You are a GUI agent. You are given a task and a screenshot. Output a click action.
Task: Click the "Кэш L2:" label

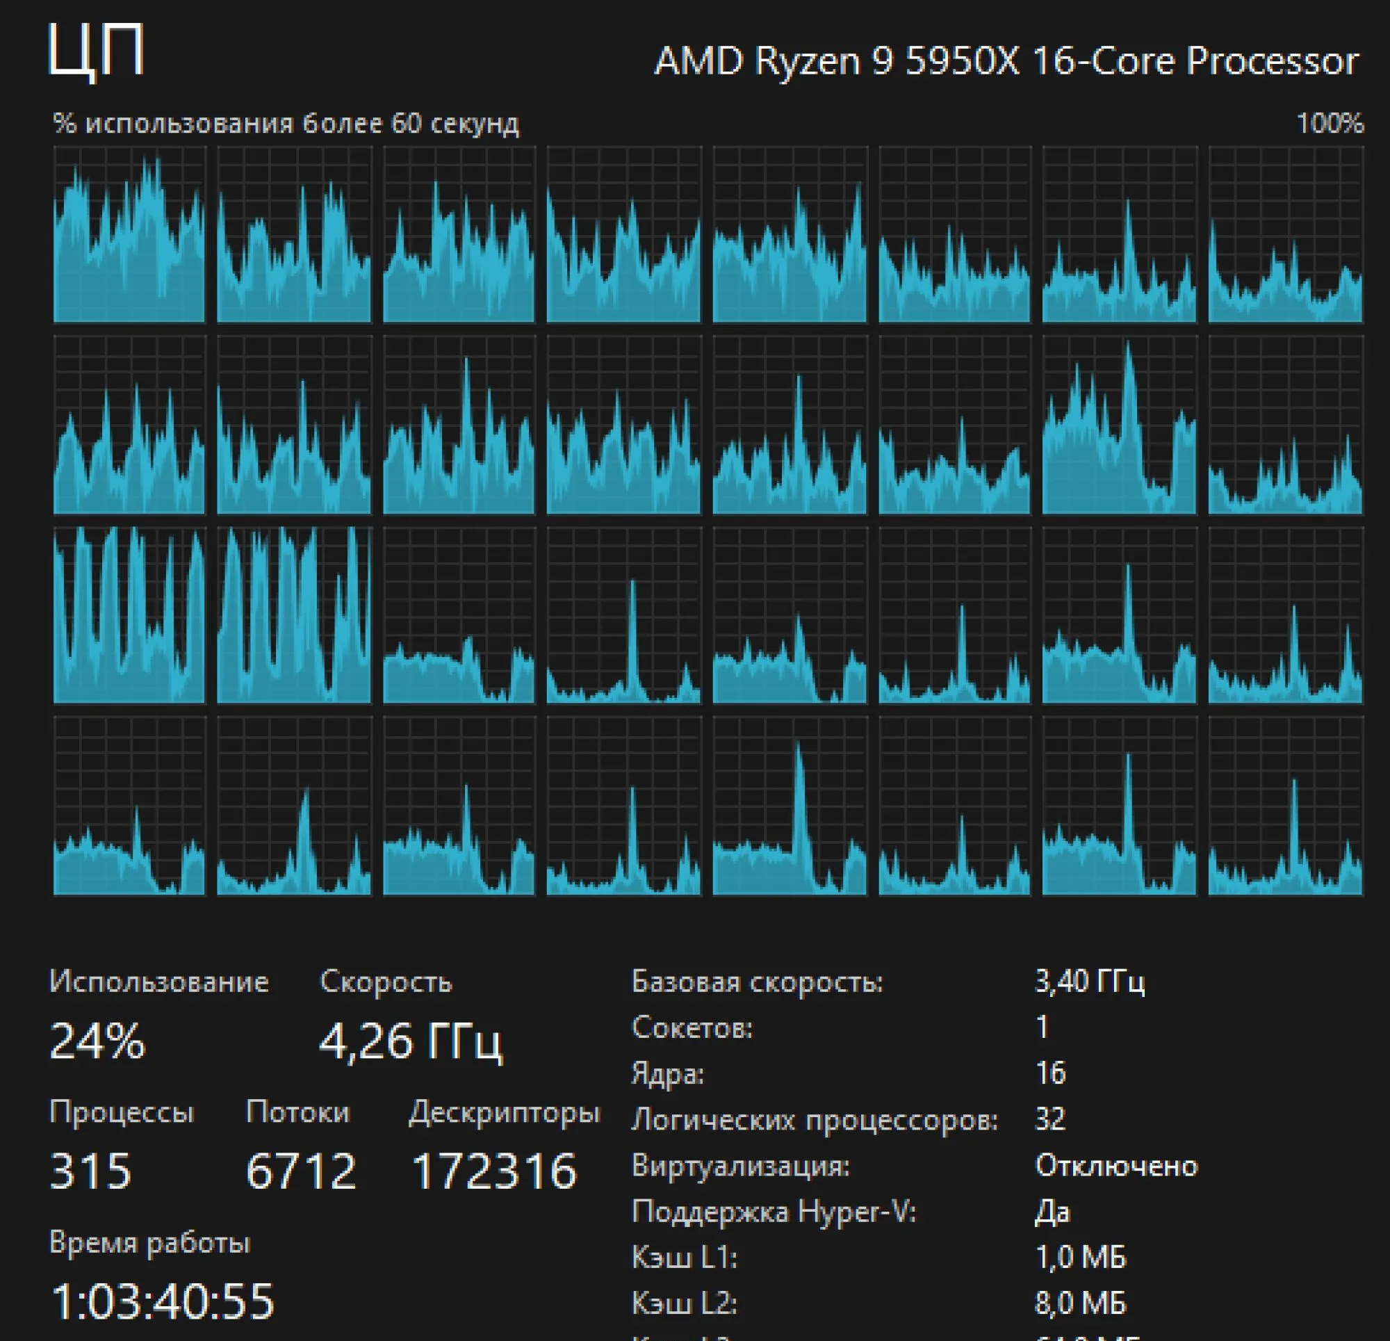[x=685, y=1303]
